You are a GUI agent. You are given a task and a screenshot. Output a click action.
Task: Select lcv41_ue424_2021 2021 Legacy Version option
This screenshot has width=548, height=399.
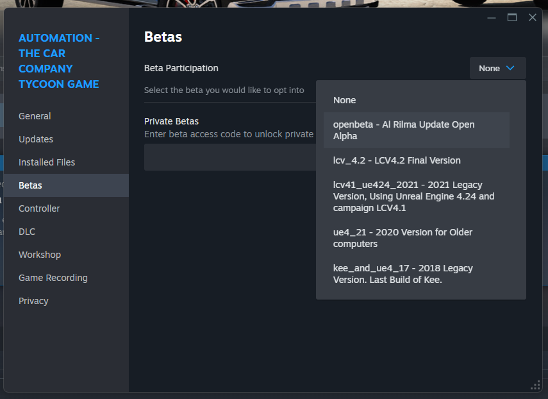click(416, 196)
